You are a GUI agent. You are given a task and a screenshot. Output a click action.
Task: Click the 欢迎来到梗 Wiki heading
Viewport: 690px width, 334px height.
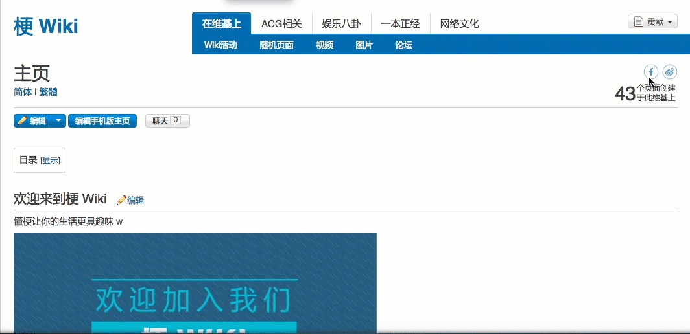[60, 199]
